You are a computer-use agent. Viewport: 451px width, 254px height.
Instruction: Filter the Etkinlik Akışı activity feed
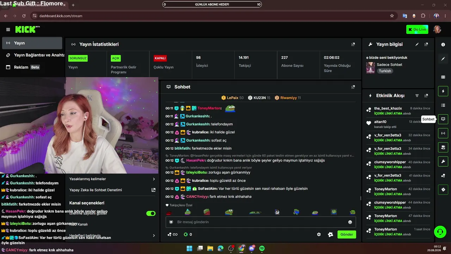[417, 96]
